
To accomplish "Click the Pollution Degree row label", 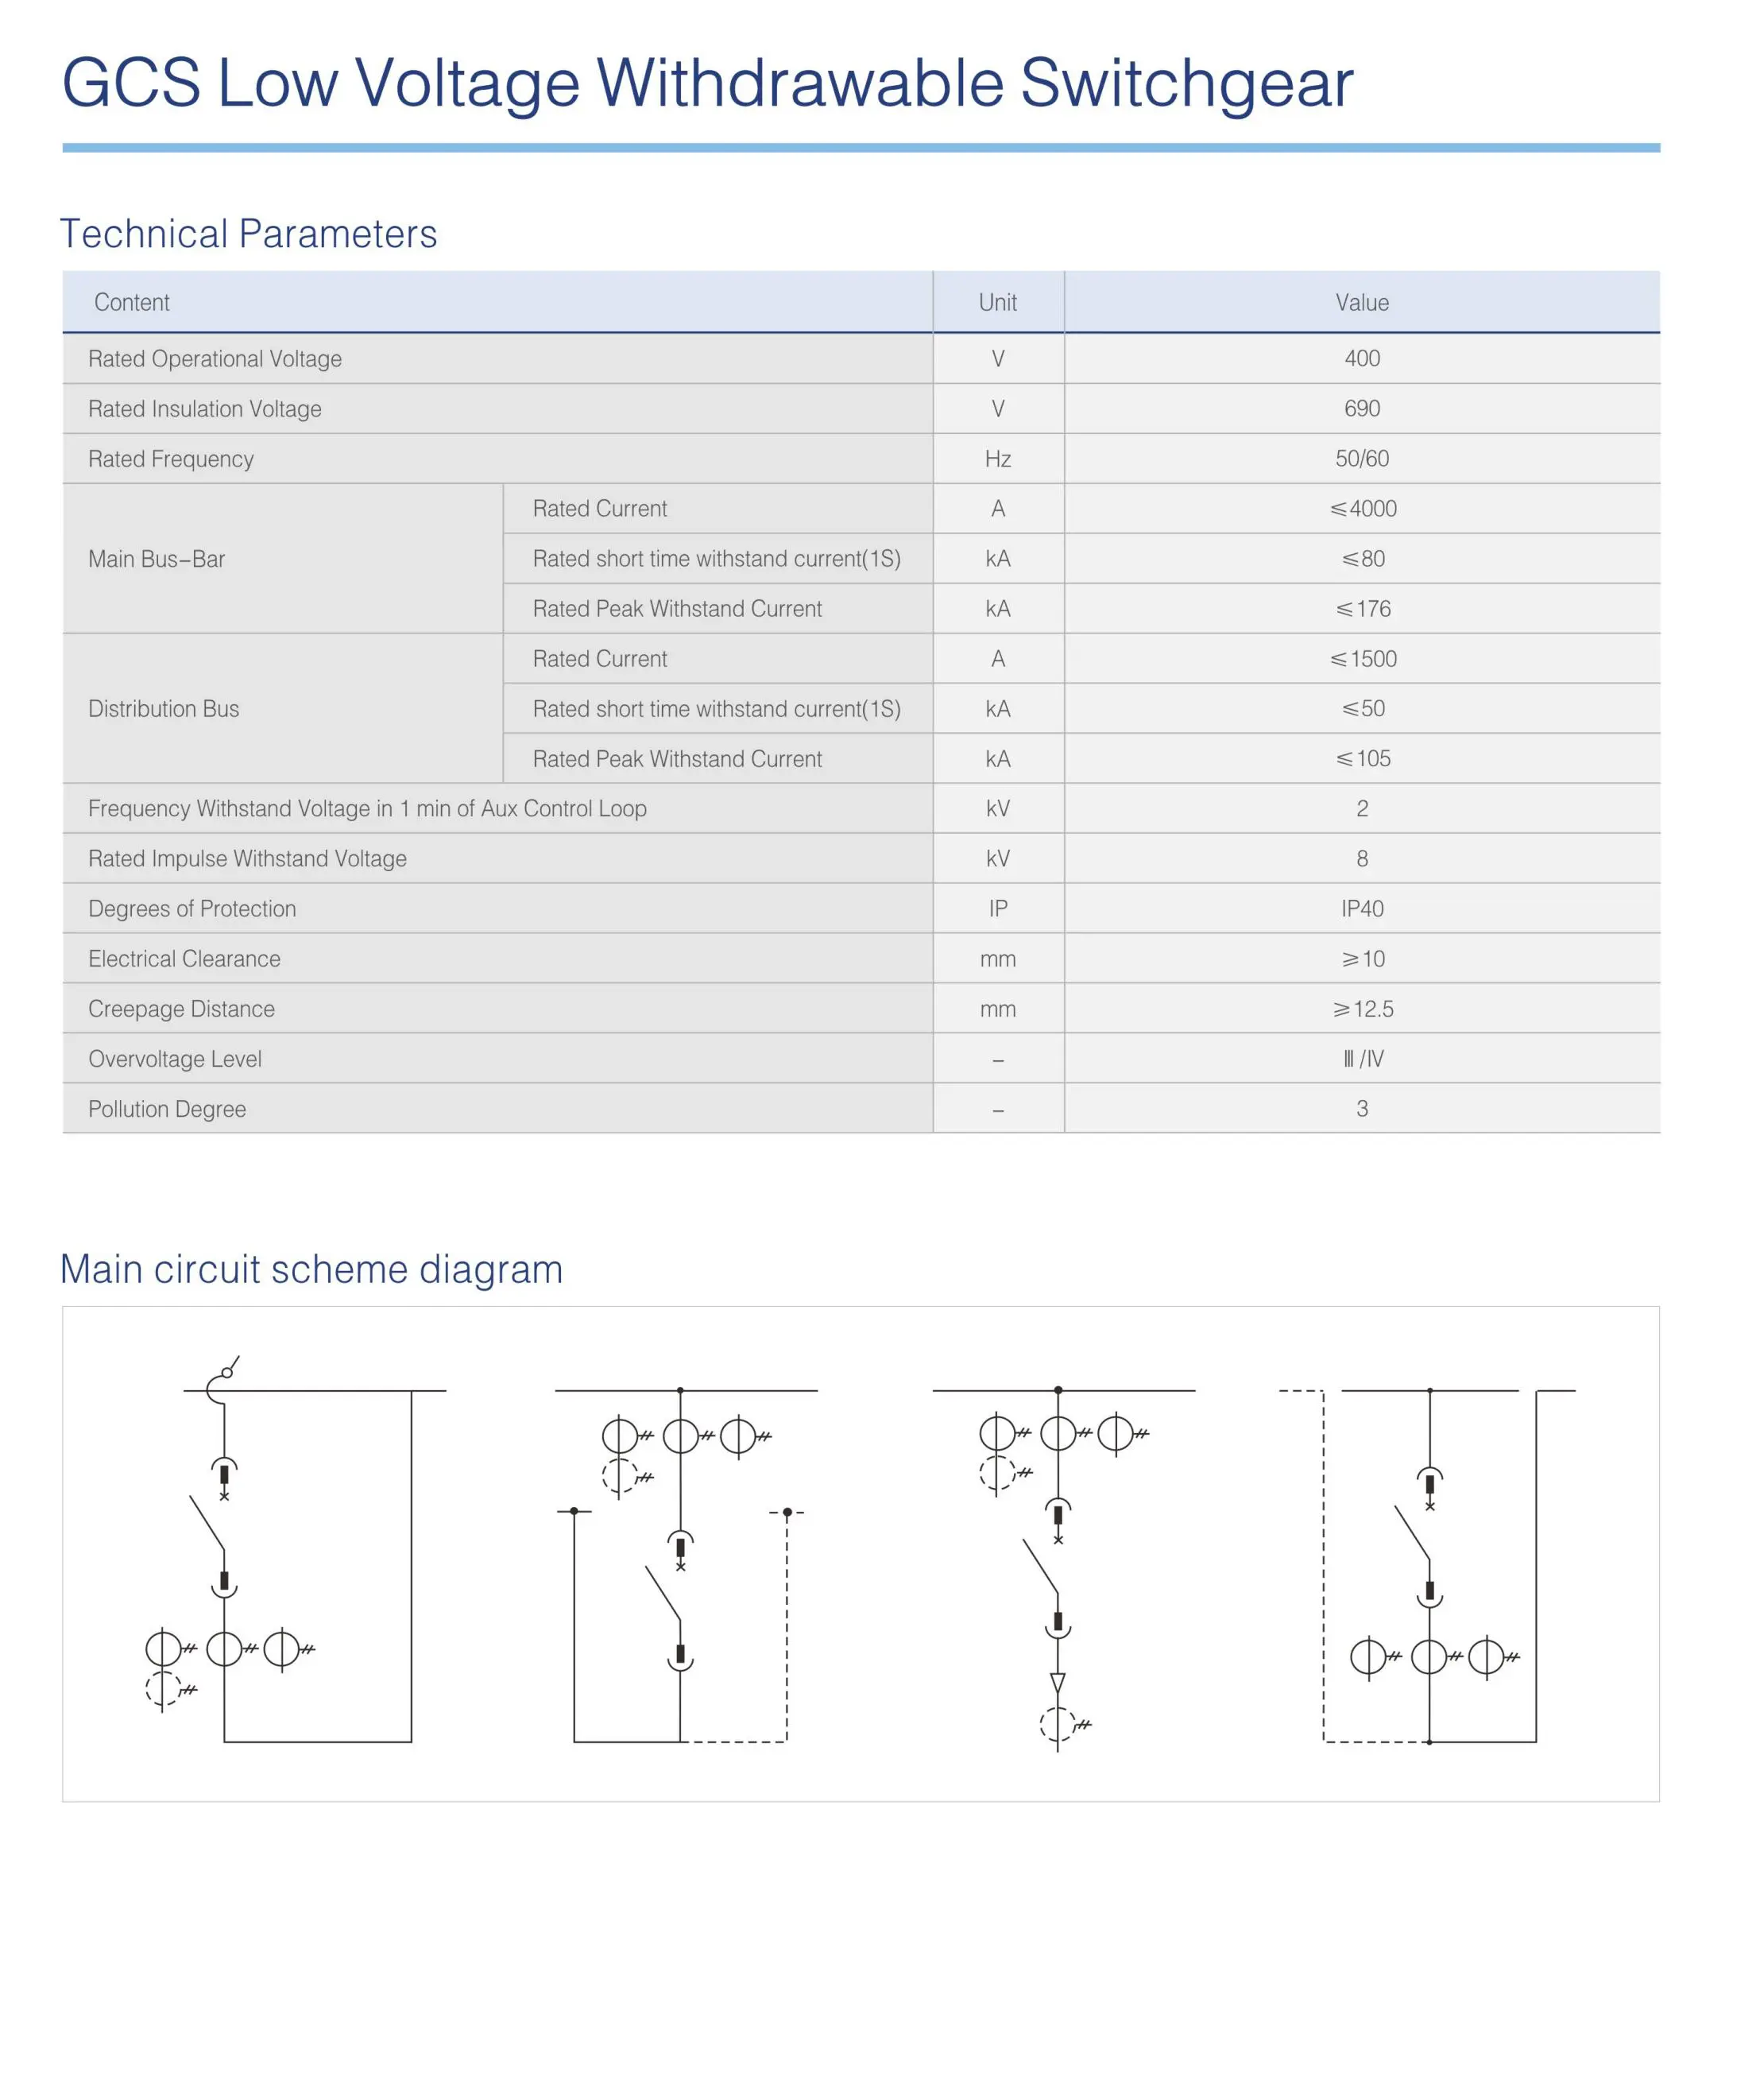I will pos(167,1109).
